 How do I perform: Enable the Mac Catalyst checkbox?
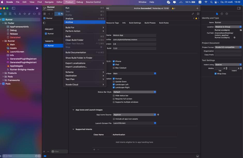(x=114, y=68)
